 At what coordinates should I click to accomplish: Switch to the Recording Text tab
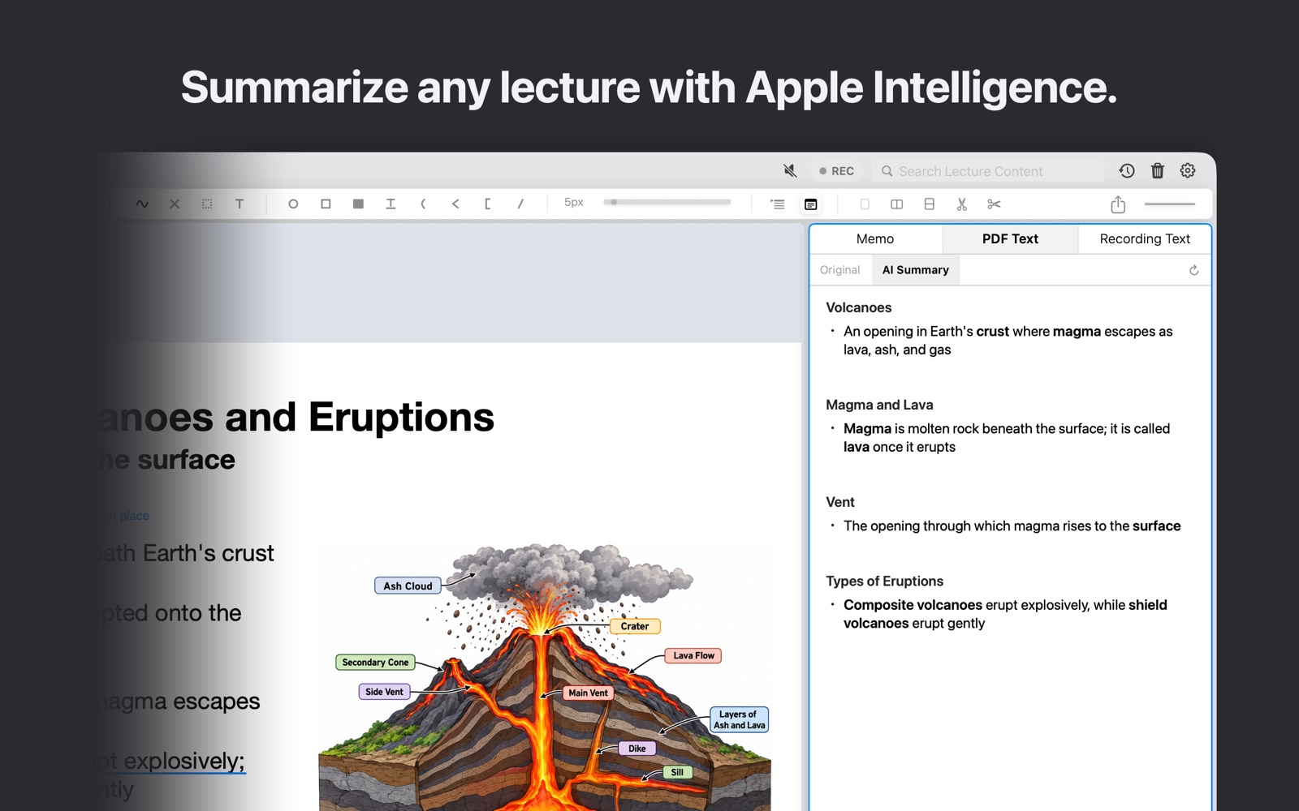(1145, 238)
